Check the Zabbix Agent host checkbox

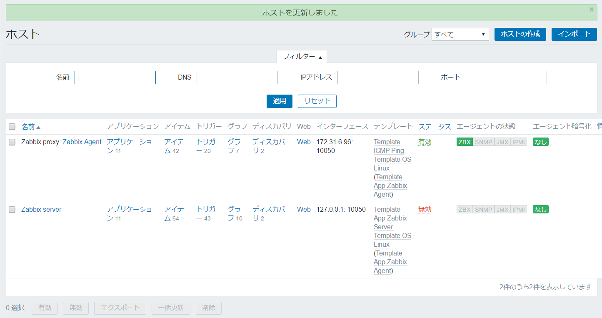12,142
